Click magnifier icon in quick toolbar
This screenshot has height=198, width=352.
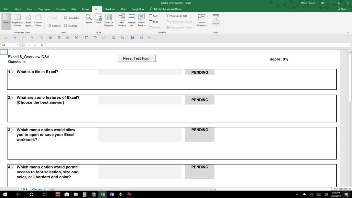[x=32, y=38]
